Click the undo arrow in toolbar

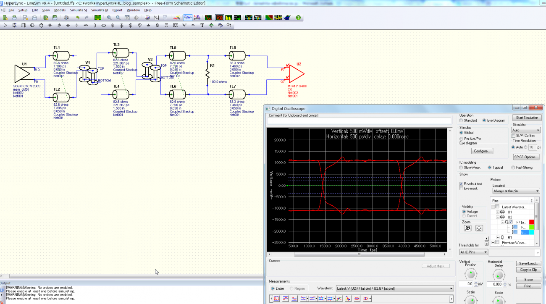[x=77, y=18]
